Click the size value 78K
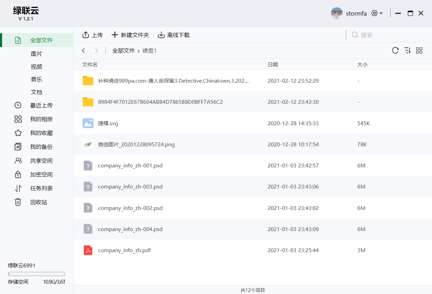This screenshot has height=294, width=432. pos(362,144)
